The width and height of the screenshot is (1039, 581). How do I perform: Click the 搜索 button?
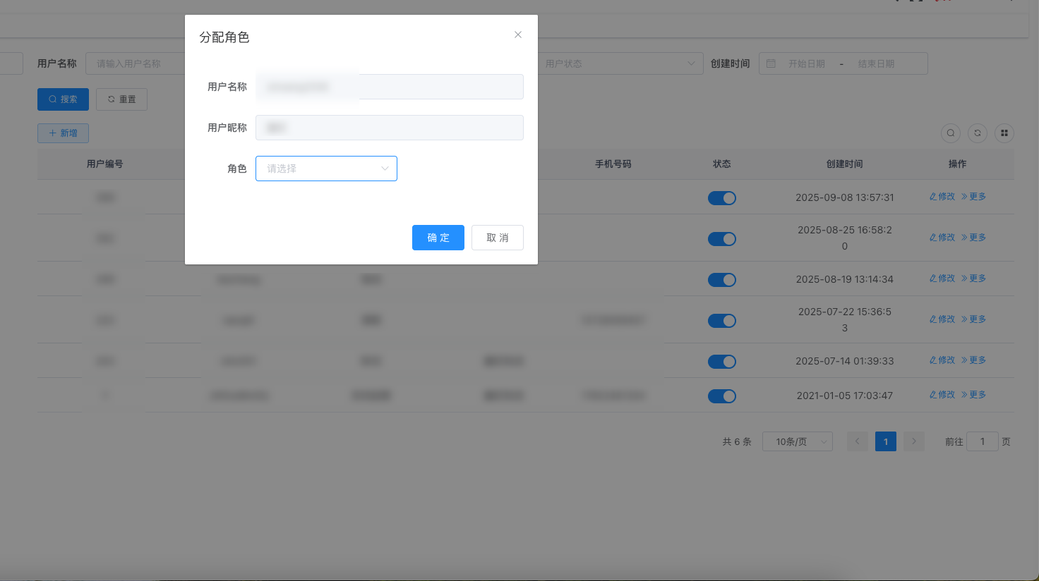tap(63, 99)
